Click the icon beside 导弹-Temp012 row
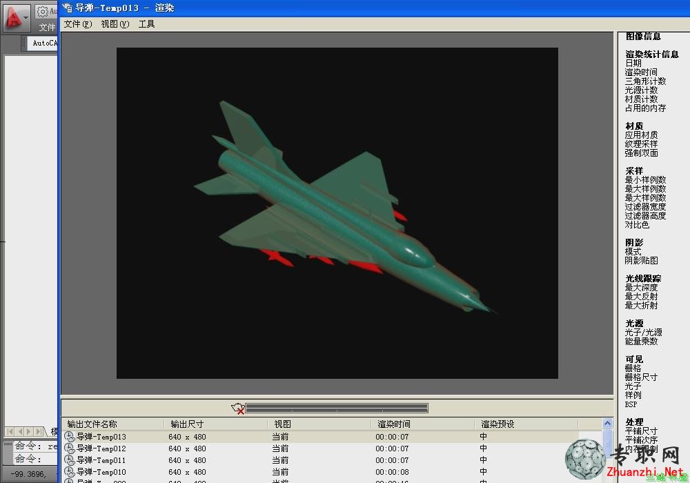The width and height of the screenshot is (690, 483). (x=70, y=448)
